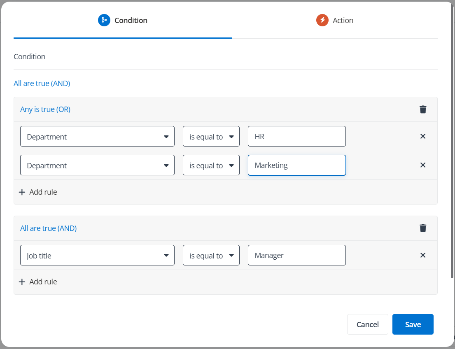The image size is (455, 349).
Task: Change the operator for the Manager rule
Action: (x=211, y=256)
